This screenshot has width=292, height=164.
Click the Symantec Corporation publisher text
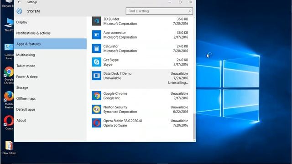(x=120, y=112)
